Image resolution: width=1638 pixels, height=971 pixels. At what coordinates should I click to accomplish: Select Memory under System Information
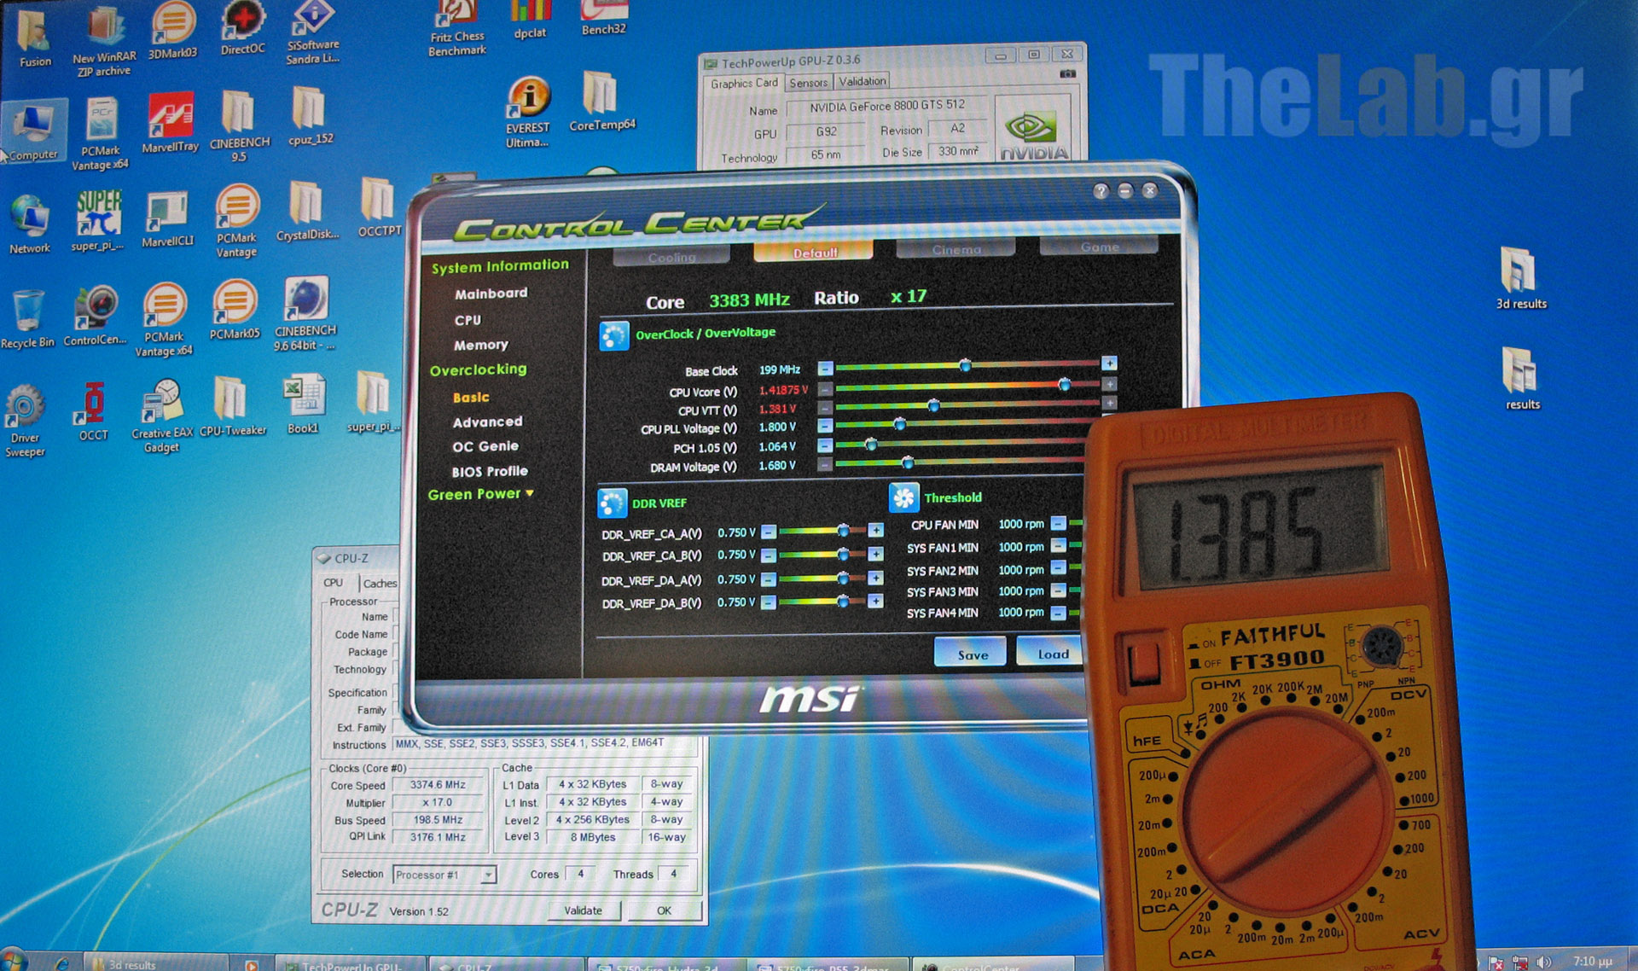coord(480,345)
